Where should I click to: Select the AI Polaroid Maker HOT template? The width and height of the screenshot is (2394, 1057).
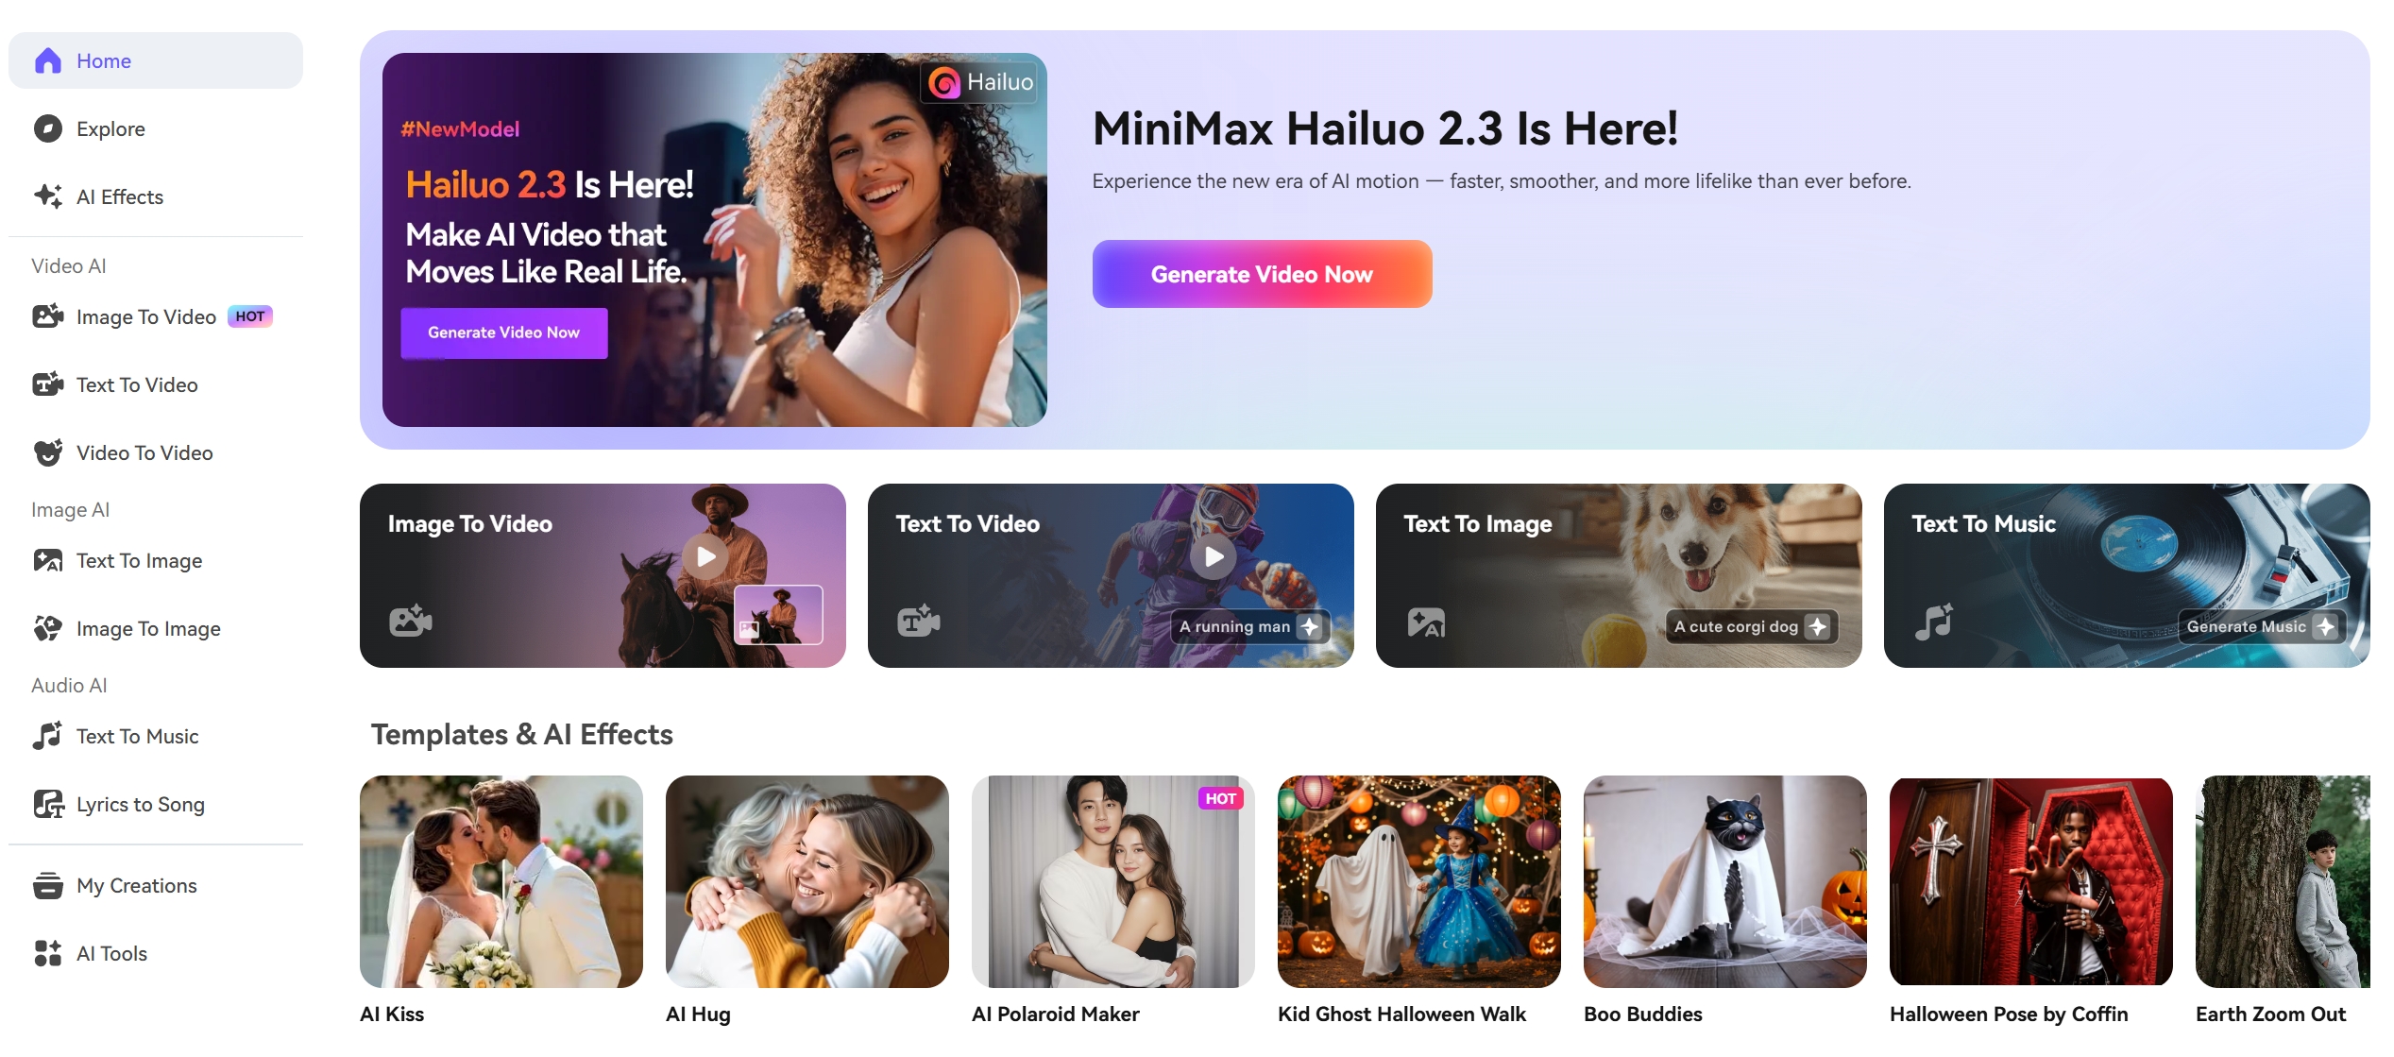point(1112,881)
